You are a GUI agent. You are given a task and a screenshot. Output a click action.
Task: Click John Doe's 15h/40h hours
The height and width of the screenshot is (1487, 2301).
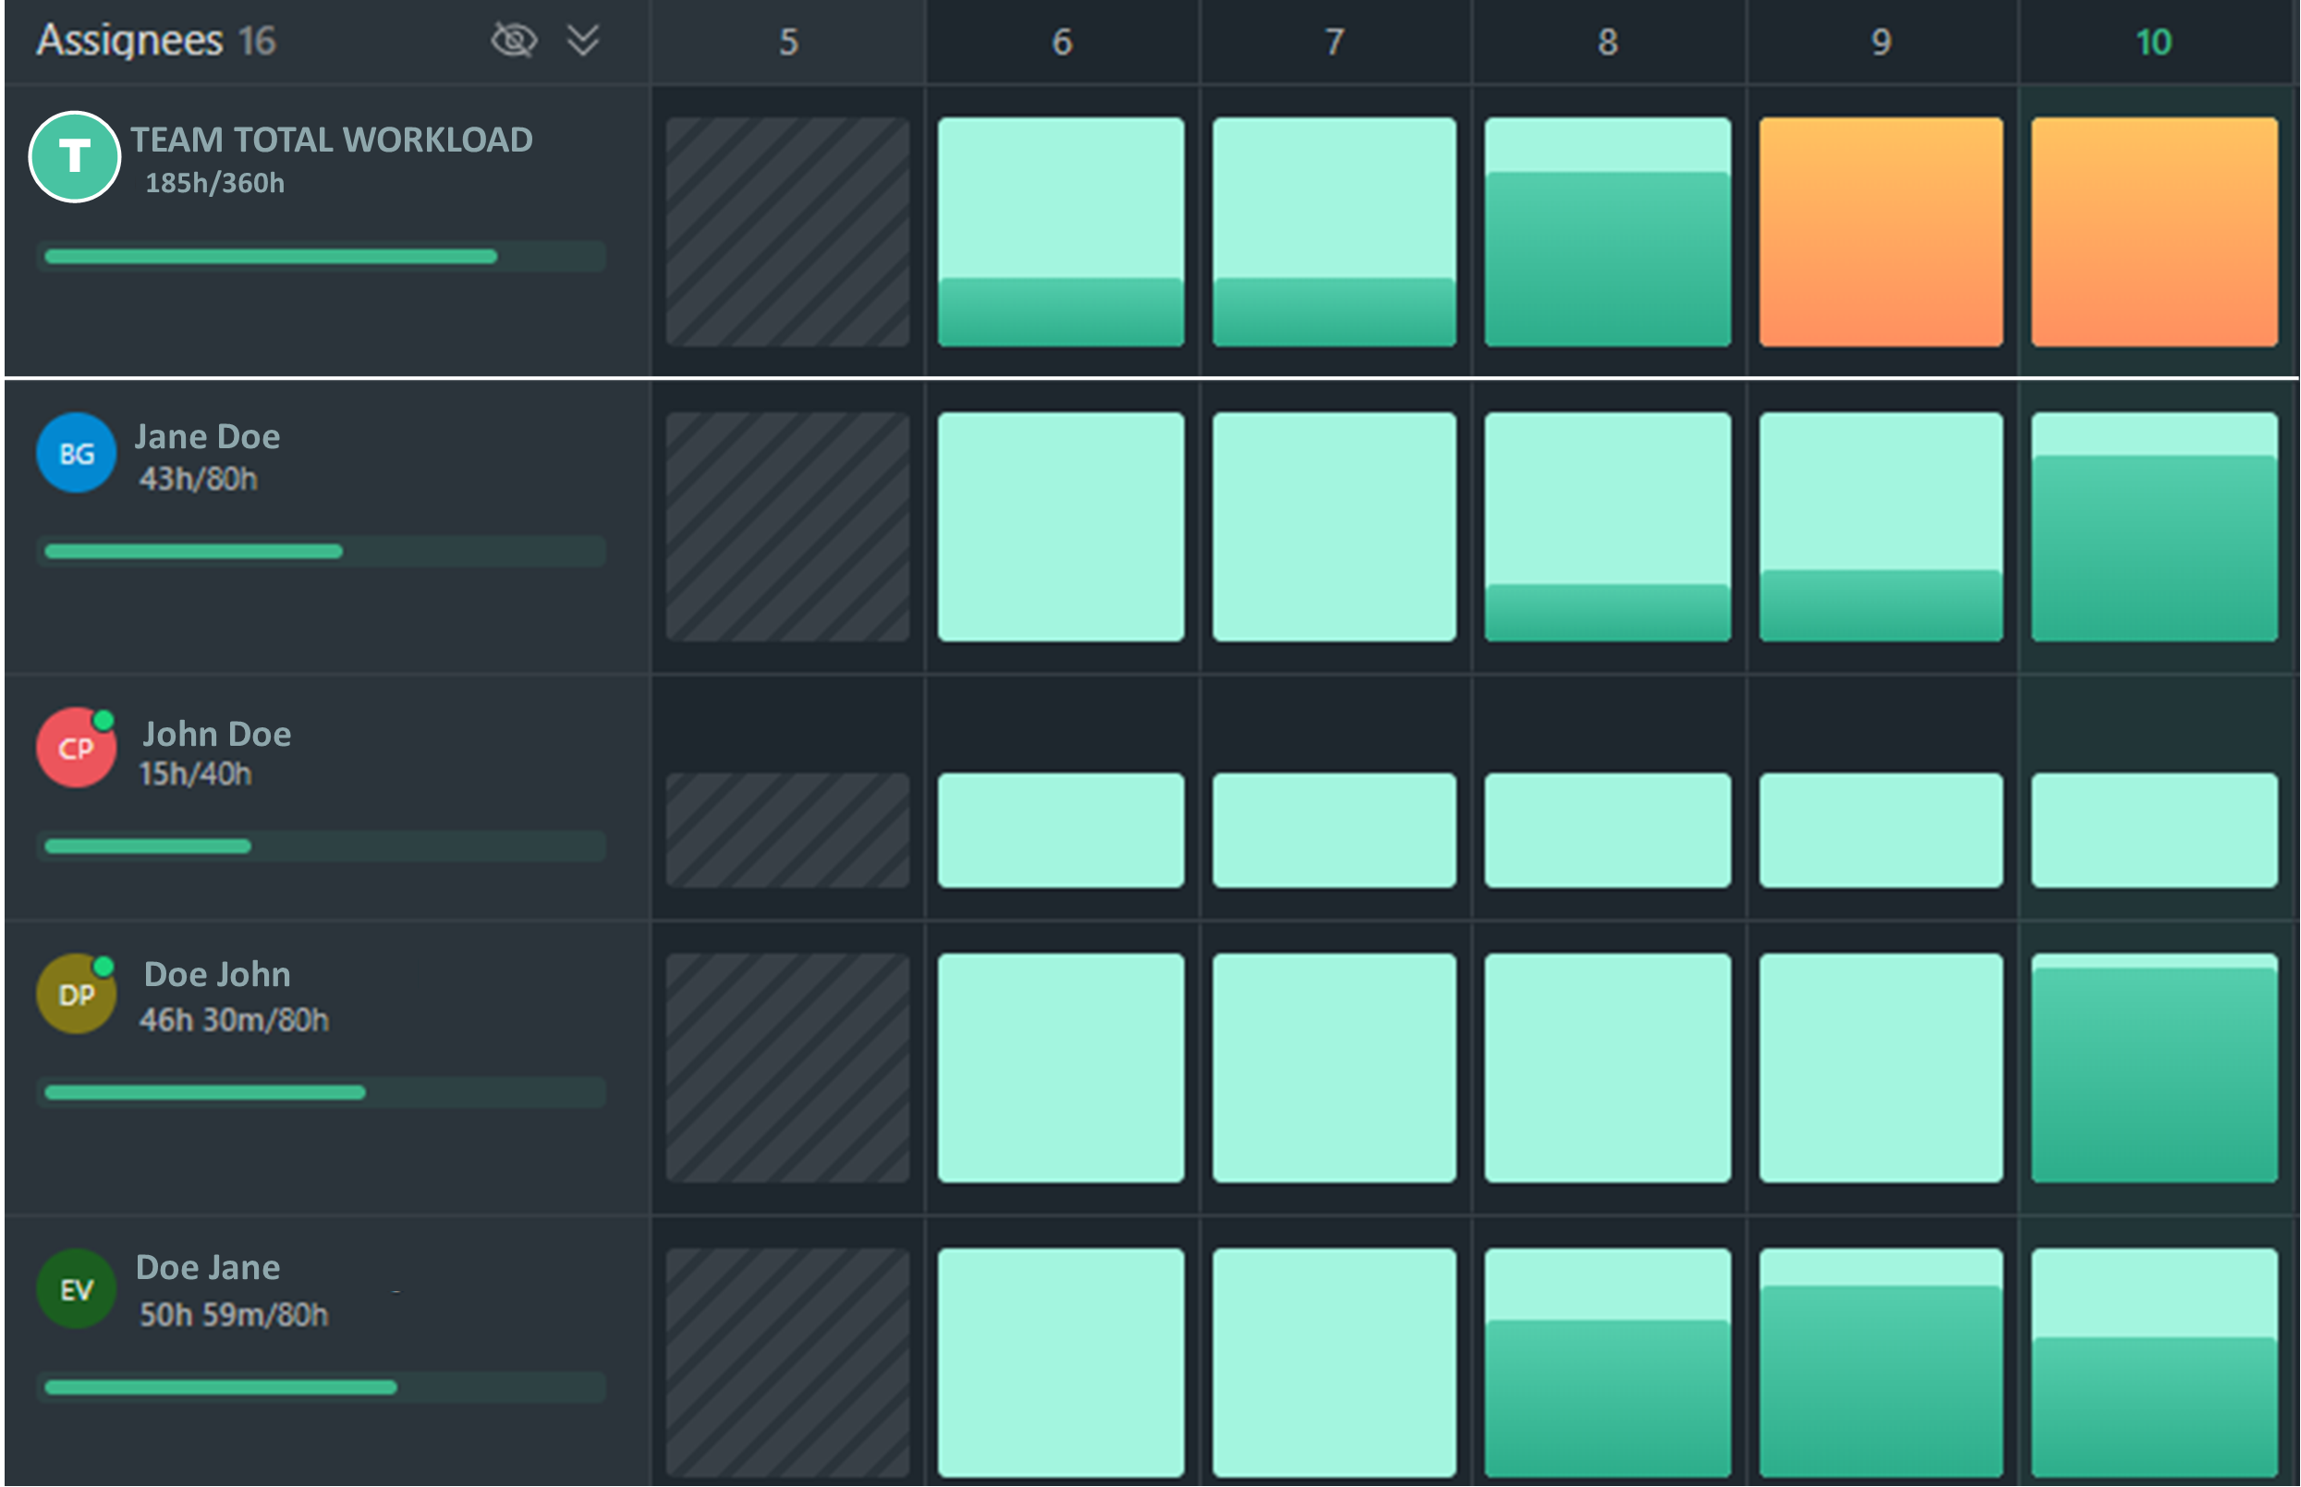(195, 774)
